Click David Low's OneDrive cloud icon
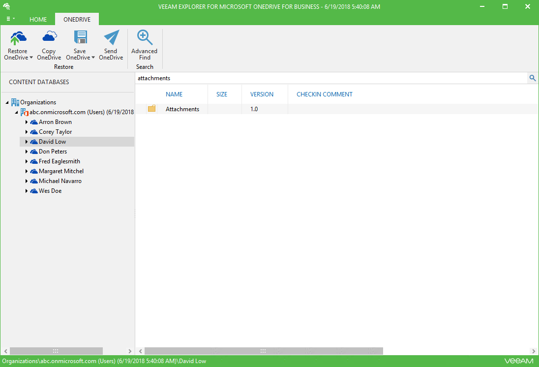Screen dimensions: 539x367 [33, 142]
